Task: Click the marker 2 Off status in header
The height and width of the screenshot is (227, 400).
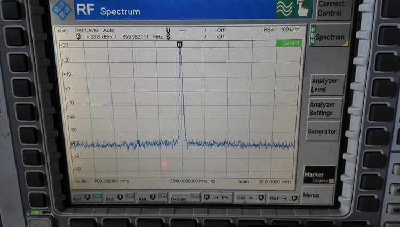Action: coord(220,37)
